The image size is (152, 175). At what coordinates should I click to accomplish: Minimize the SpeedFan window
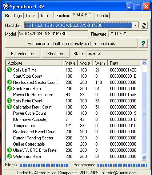point(129,7)
